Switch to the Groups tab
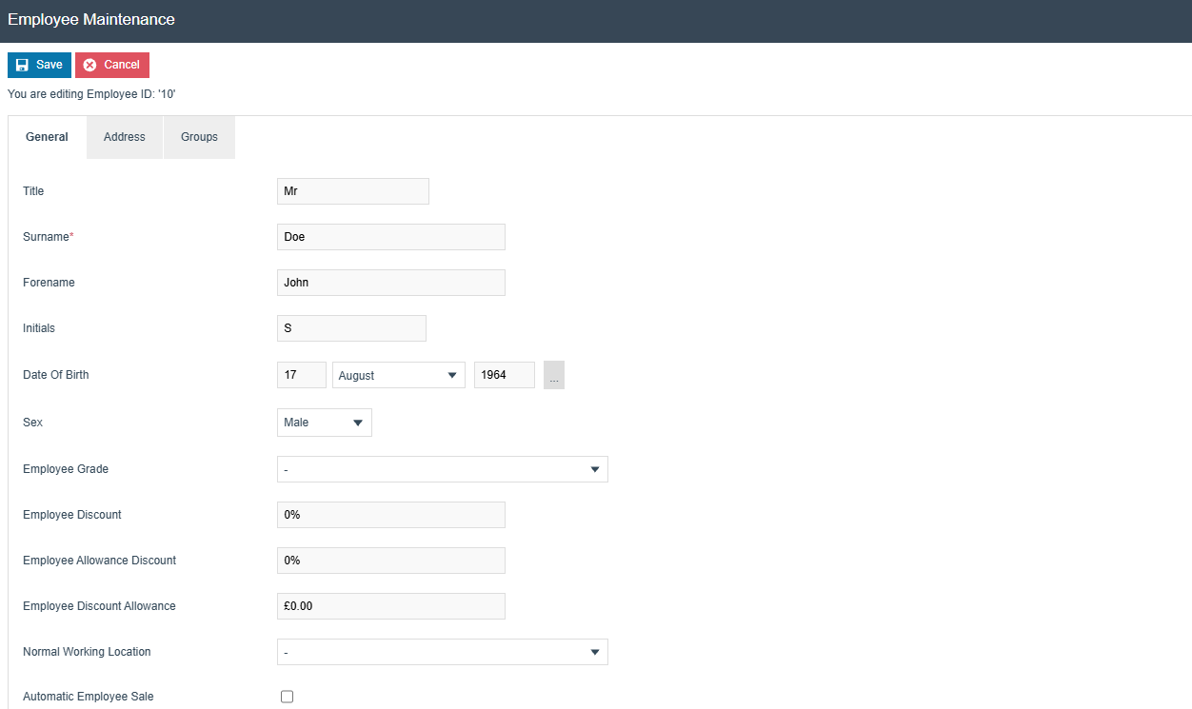 tap(199, 137)
